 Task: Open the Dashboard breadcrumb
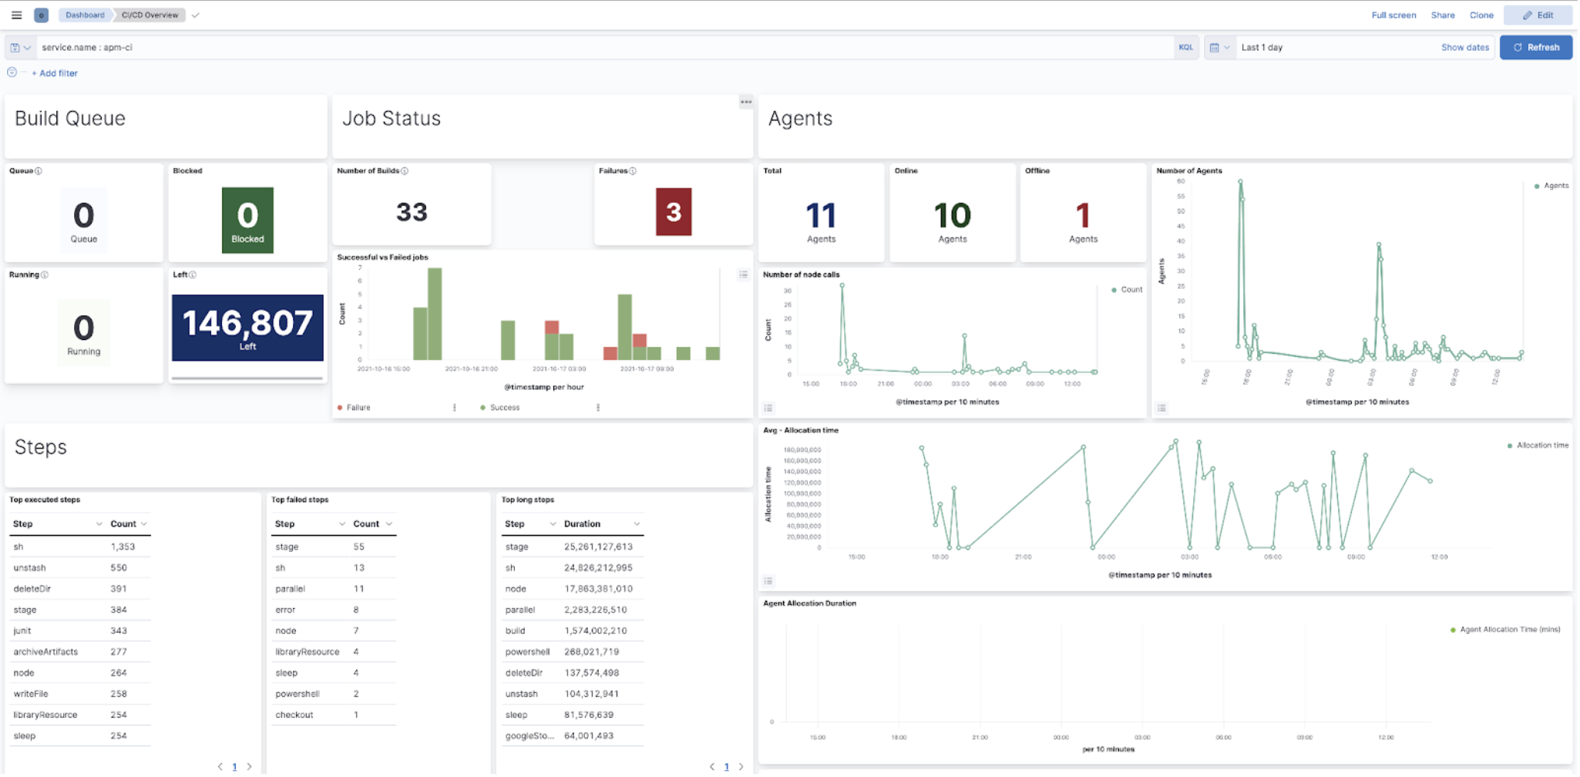(84, 15)
